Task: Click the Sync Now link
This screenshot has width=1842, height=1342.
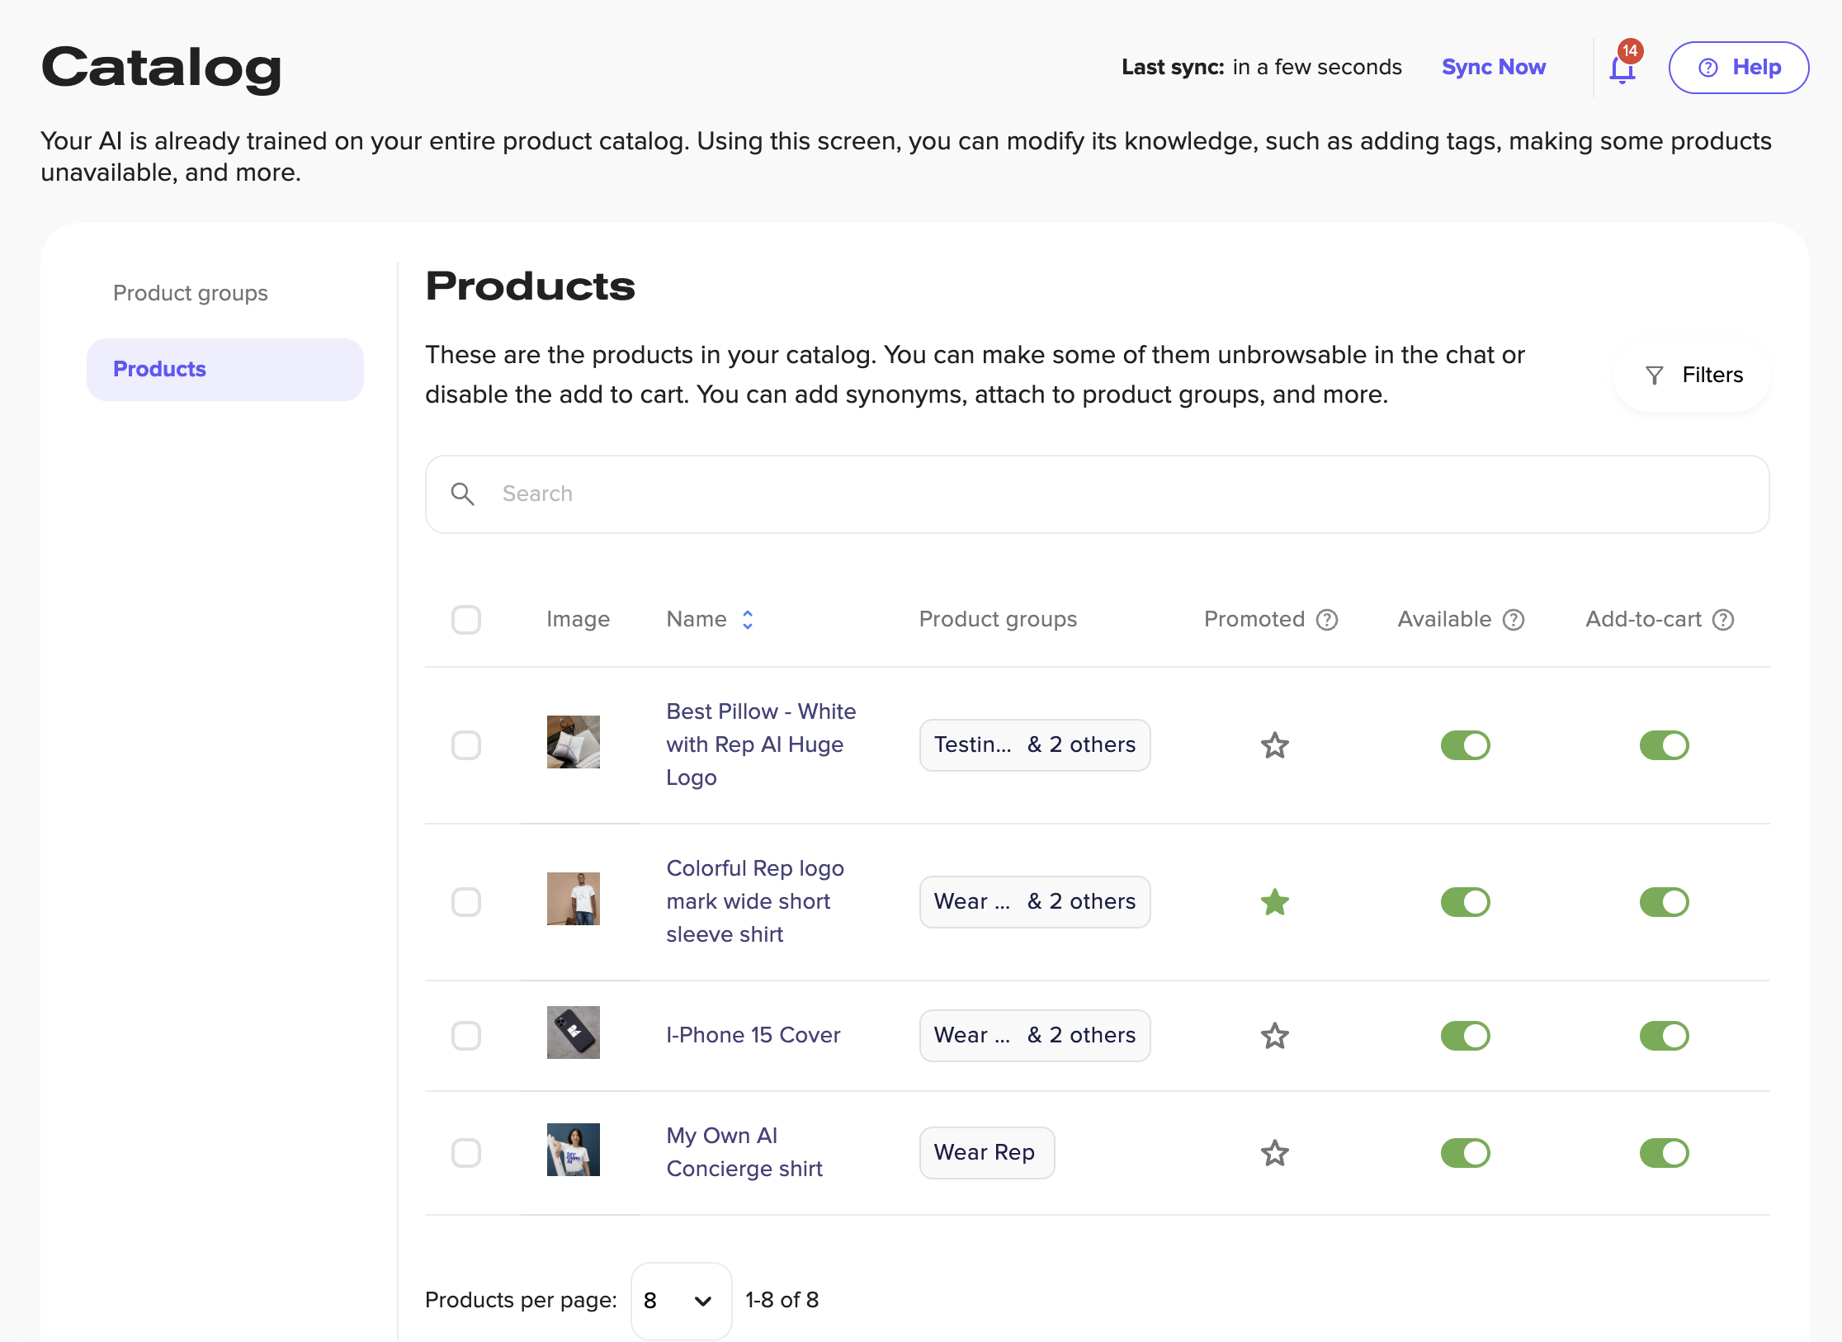Action: (x=1494, y=67)
